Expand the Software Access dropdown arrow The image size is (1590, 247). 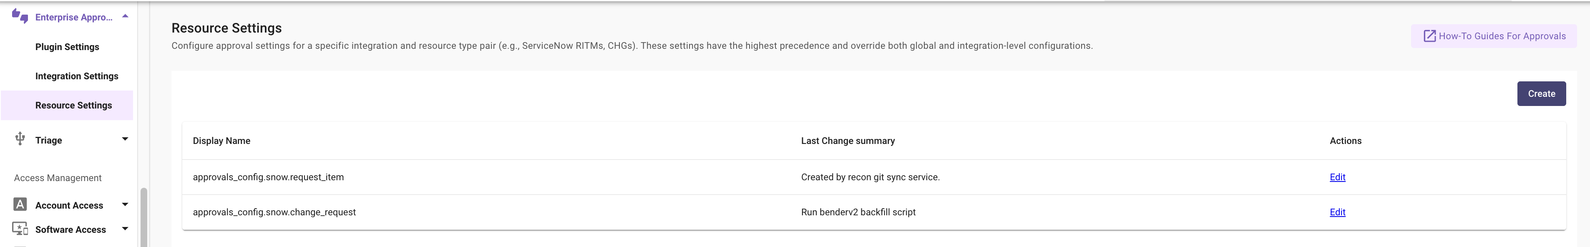(125, 229)
